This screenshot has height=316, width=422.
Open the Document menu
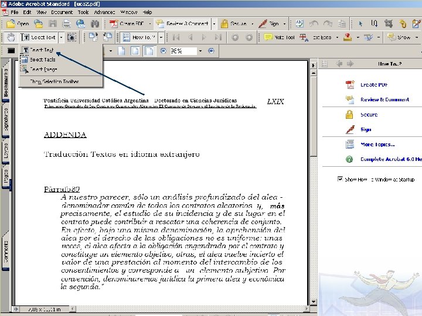pos(62,12)
